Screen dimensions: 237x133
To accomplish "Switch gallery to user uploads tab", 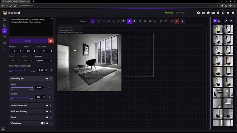I will coord(219,21).
